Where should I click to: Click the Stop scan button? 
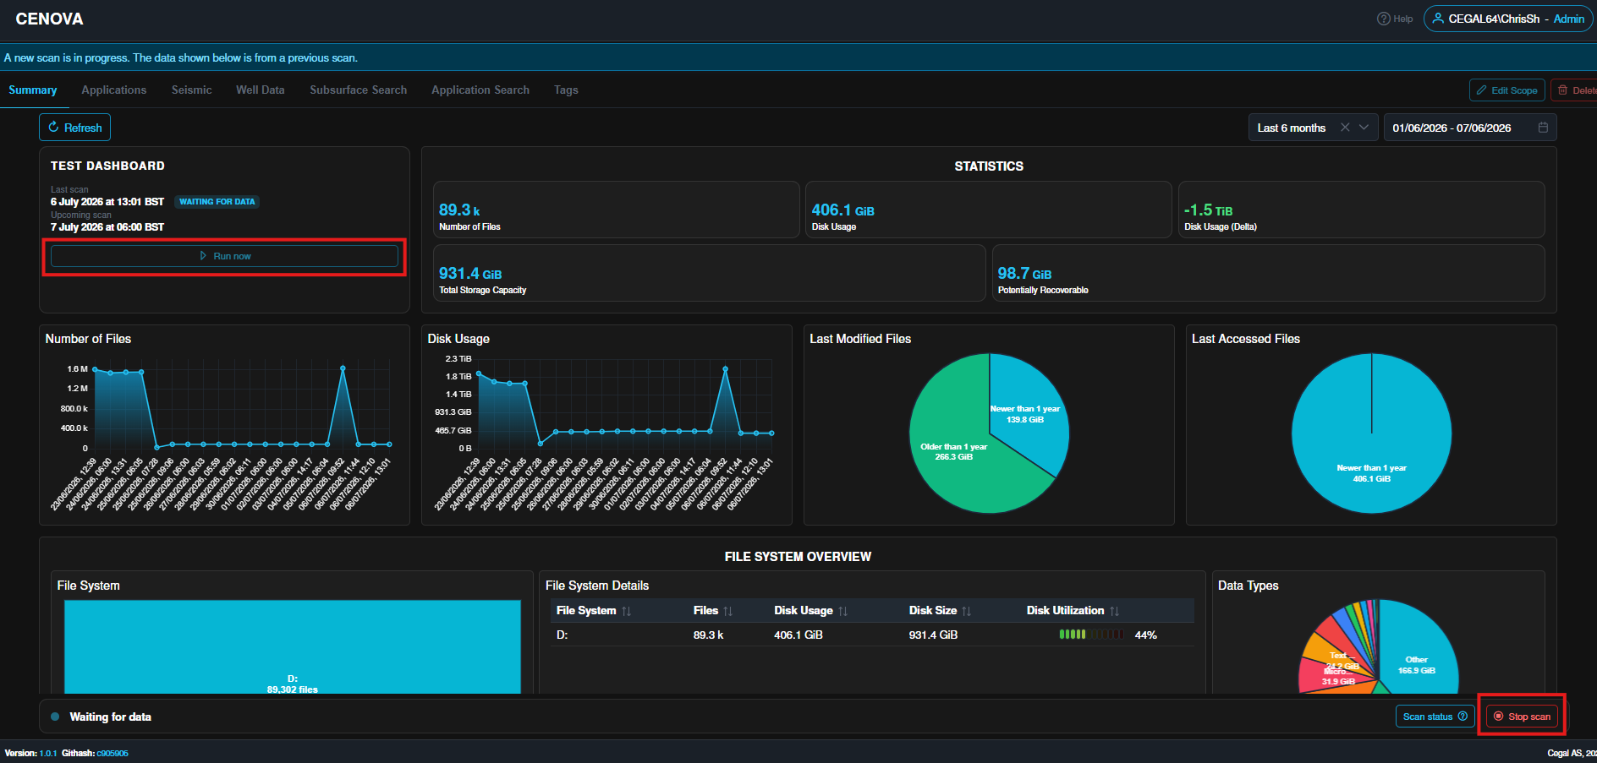pos(1522,717)
